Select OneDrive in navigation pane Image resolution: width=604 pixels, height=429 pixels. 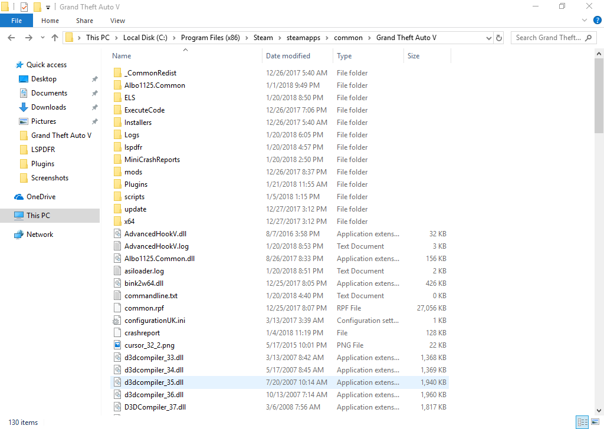click(41, 197)
